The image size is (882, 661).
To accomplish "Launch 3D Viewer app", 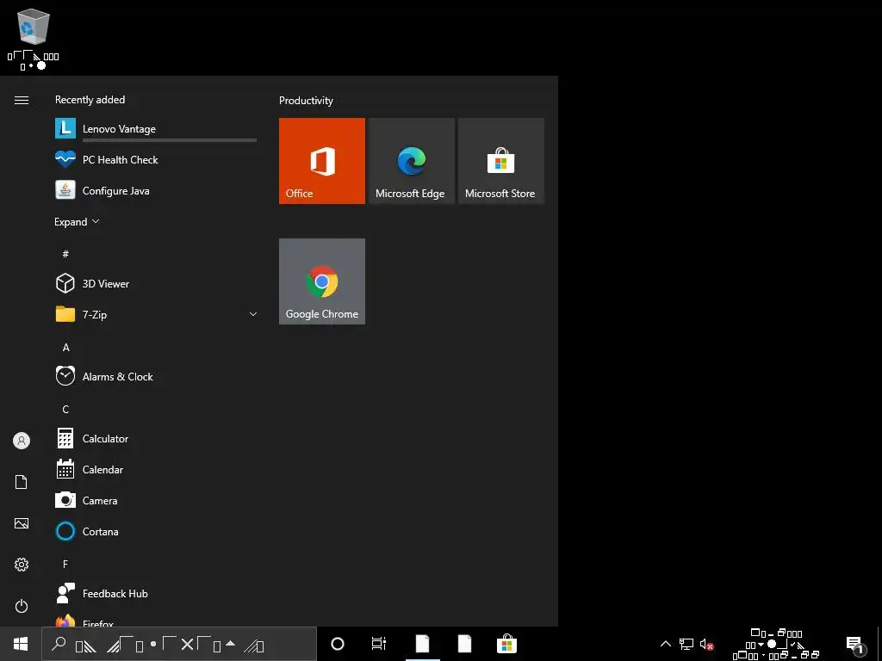I will 156,283.
